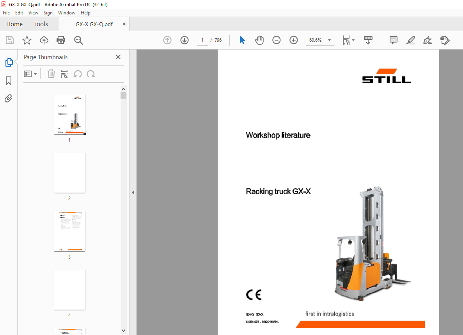463x335 pixels.
Task: Go to previous page arrow
Action: pyautogui.click(x=167, y=40)
